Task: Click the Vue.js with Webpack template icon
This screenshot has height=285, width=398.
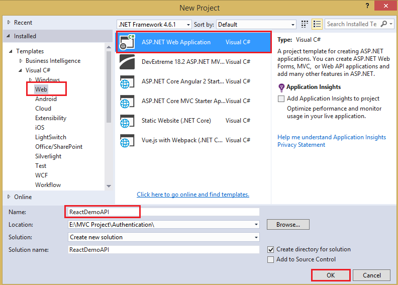Action: point(127,140)
